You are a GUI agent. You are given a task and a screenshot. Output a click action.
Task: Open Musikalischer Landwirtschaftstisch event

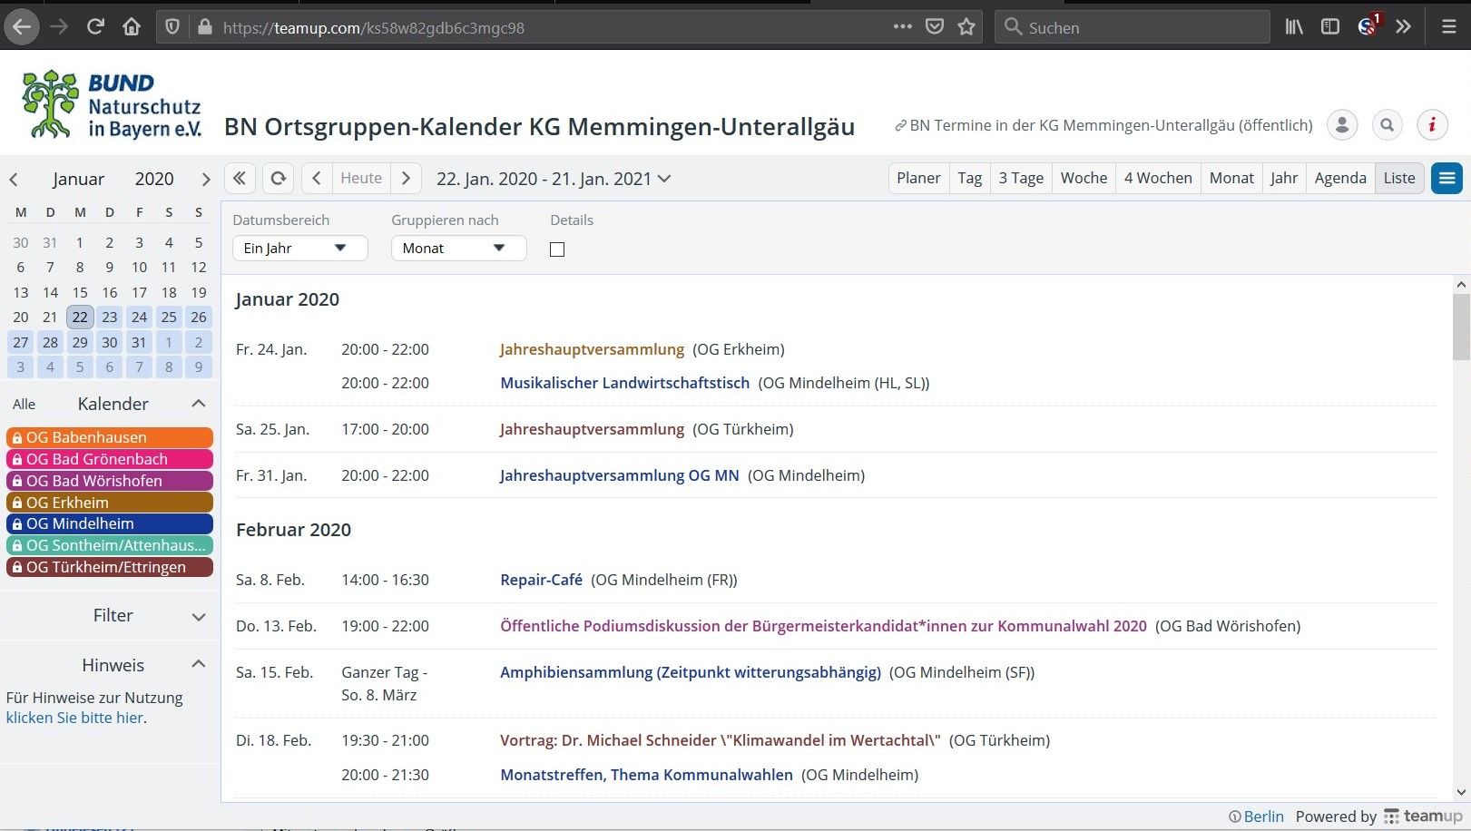tap(625, 383)
